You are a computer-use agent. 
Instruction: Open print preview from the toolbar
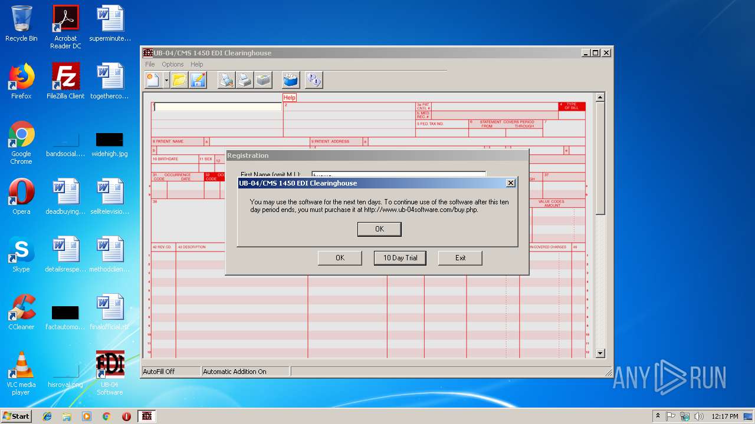226,80
